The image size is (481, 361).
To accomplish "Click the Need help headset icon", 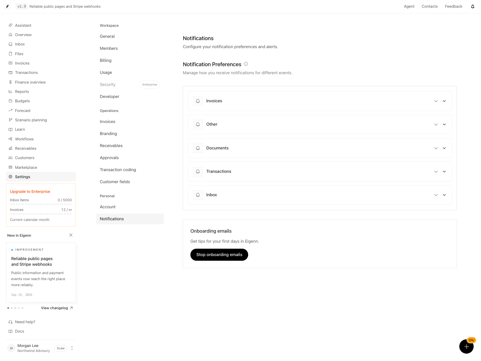I will (10, 322).
